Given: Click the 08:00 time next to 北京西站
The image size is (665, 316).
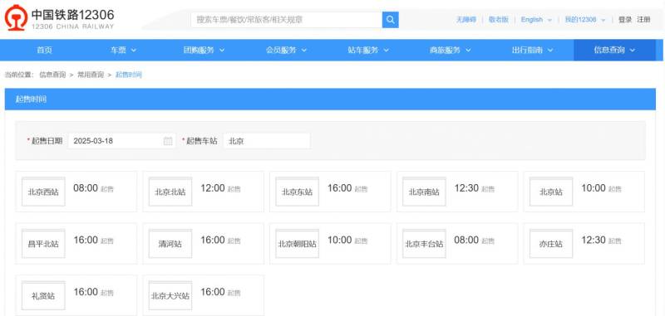Looking at the screenshot, I should click(x=86, y=188).
